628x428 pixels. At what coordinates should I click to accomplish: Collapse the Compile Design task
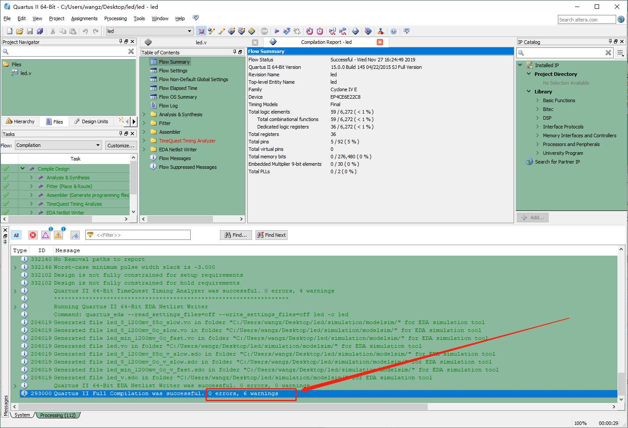(x=22, y=168)
